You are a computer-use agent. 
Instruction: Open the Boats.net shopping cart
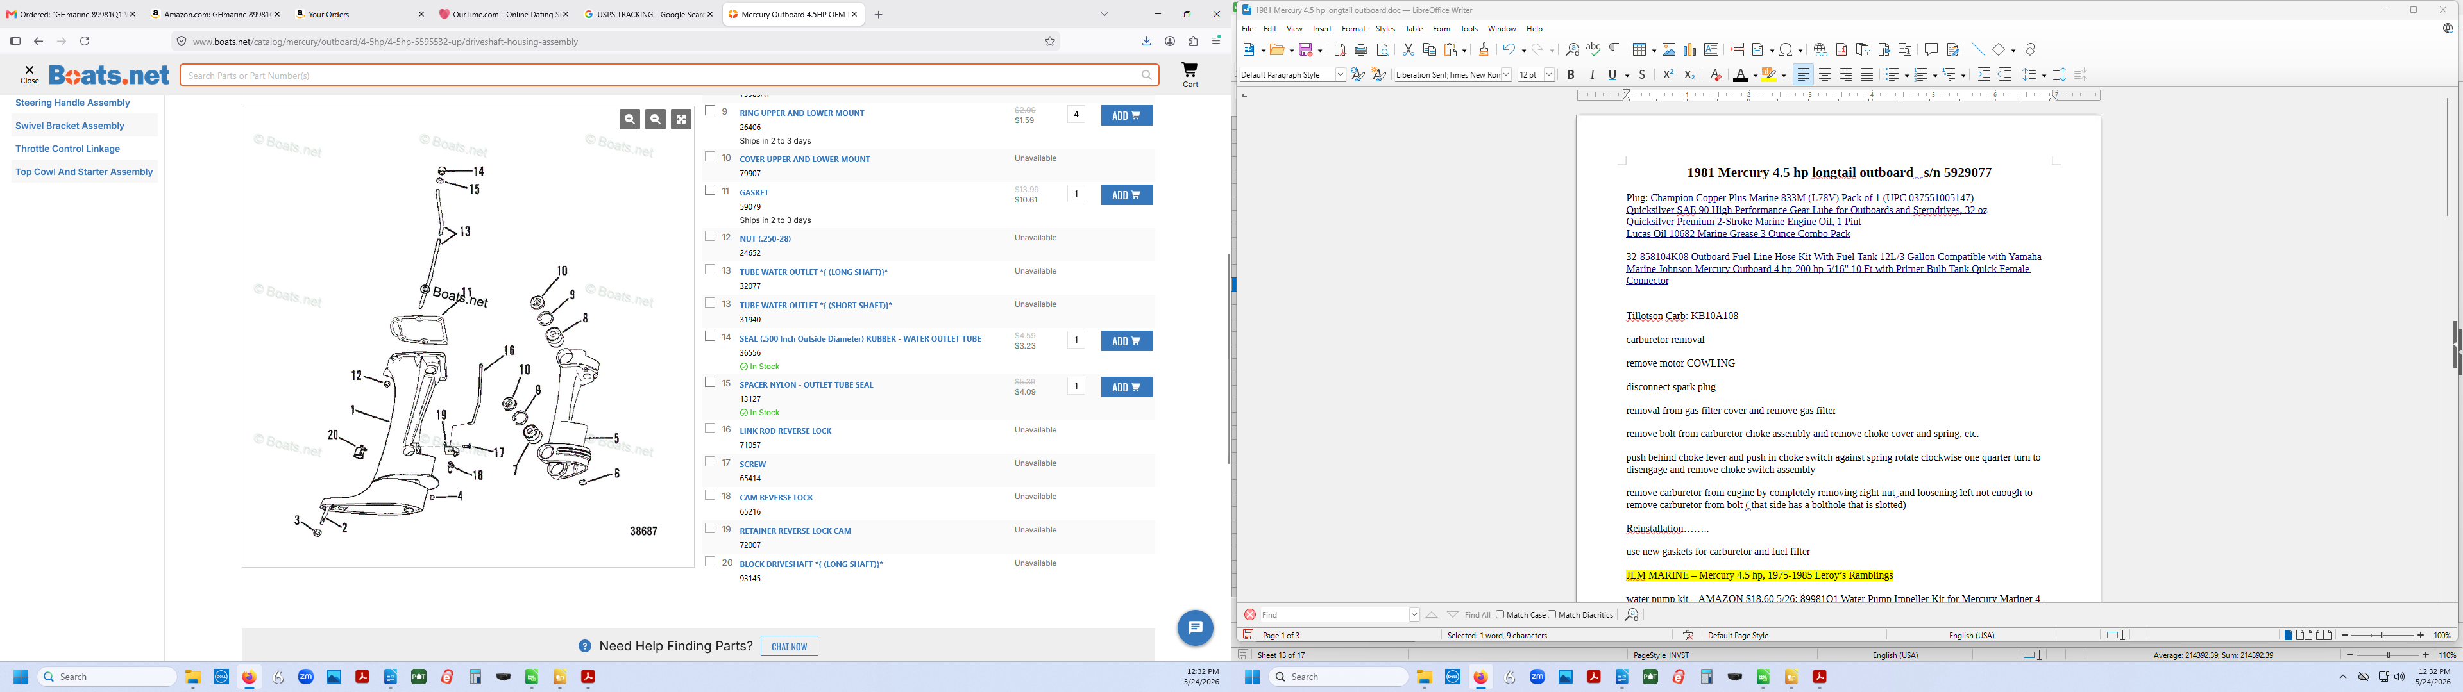(x=1189, y=74)
